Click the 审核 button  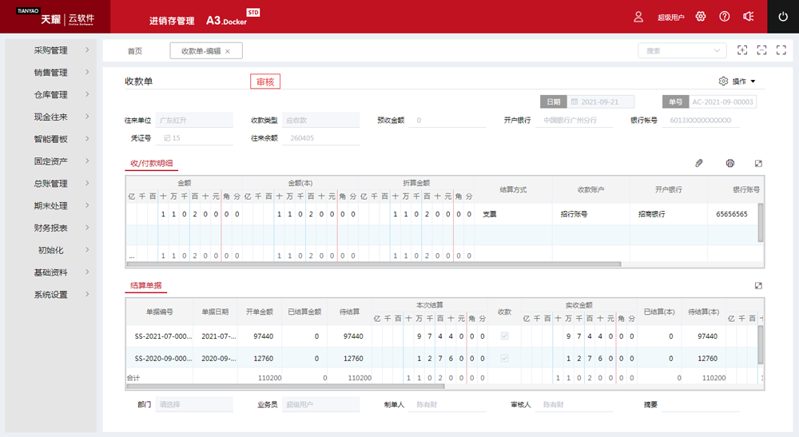point(265,81)
